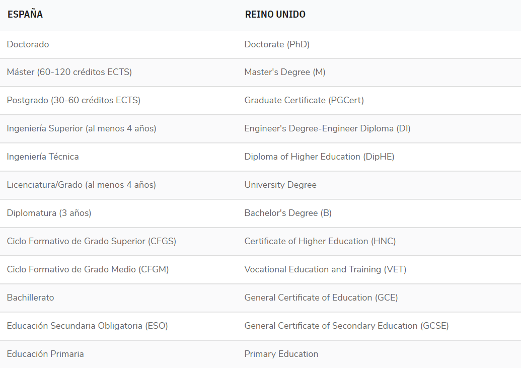Select Máster (60-120 créditos ECTS) text

pos(69,72)
